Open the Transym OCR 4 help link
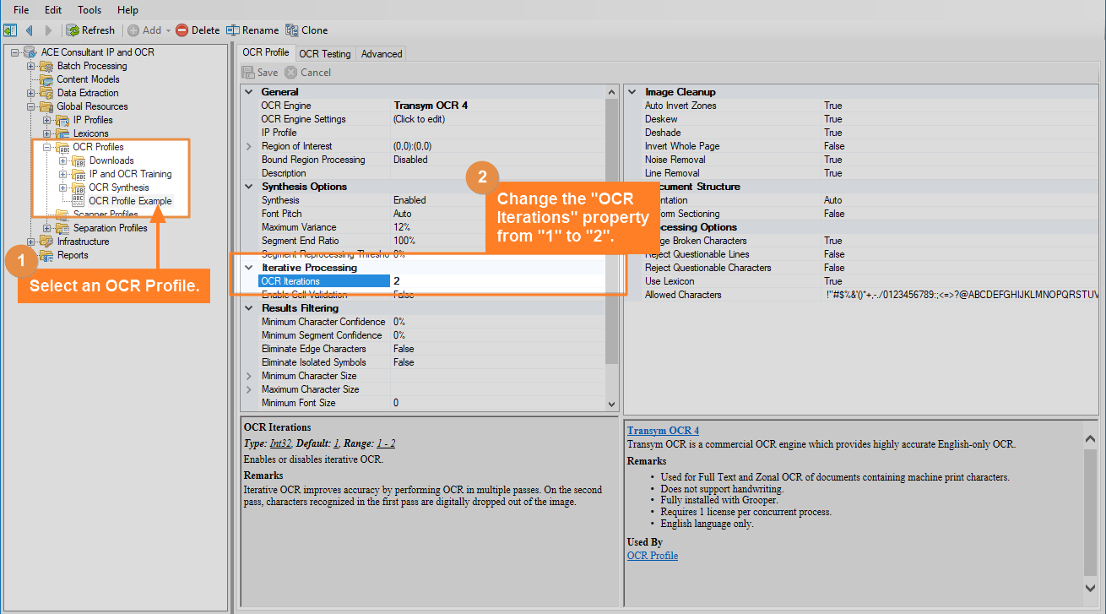The image size is (1106, 614). (x=663, y=431)
